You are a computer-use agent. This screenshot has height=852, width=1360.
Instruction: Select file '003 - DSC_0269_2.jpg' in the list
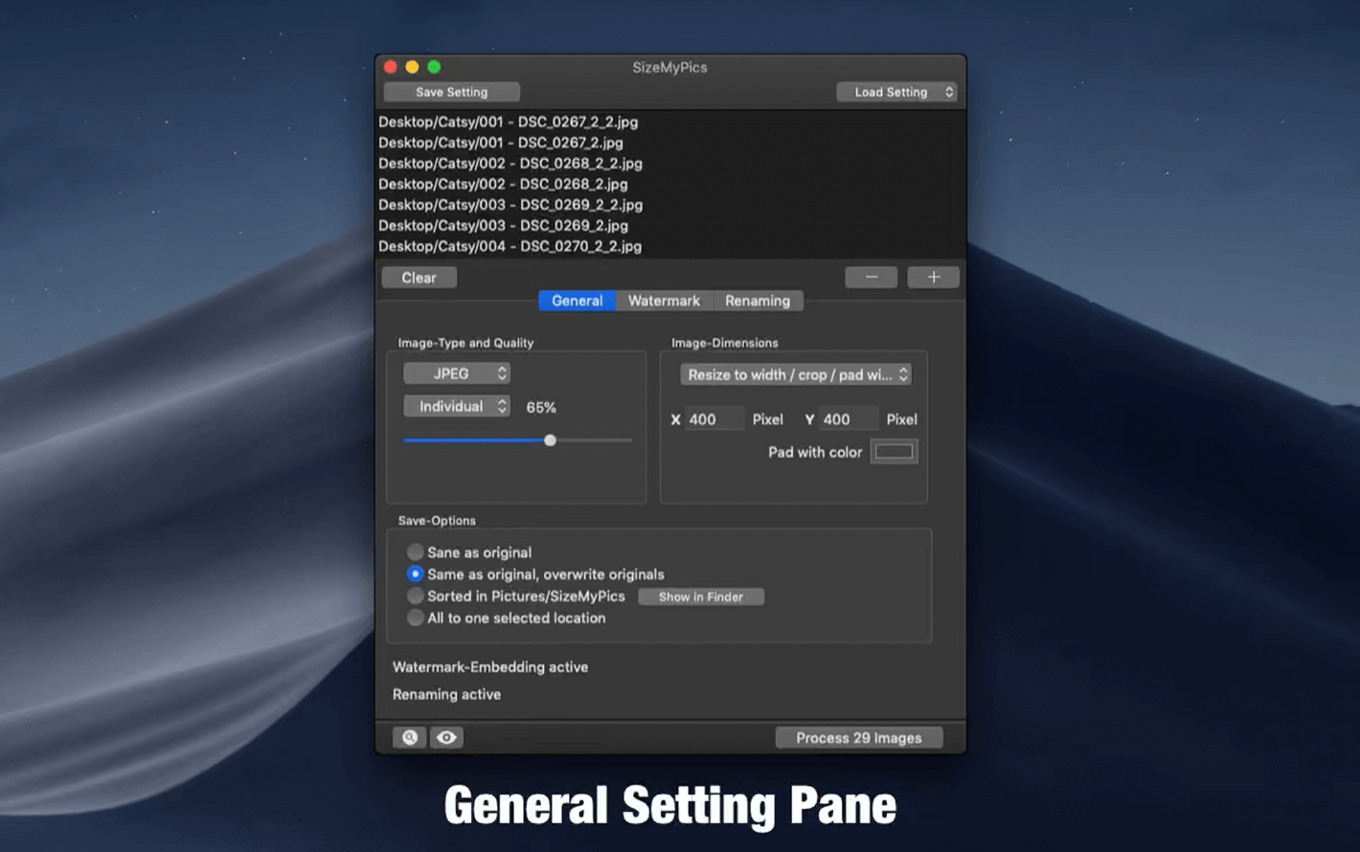tap(504, 226)
